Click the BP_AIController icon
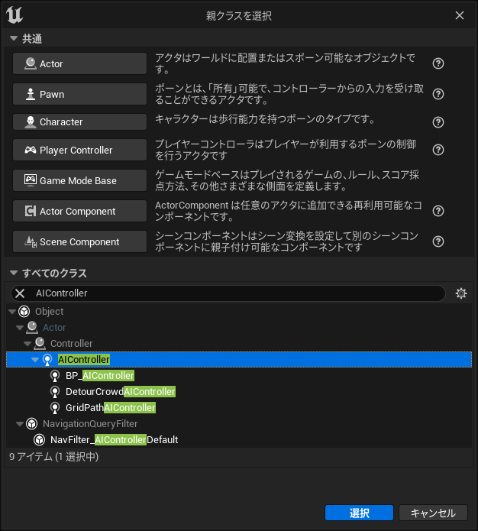Viewport: 478px width, 531px height. pyautogui.click(x=55, y=376)
